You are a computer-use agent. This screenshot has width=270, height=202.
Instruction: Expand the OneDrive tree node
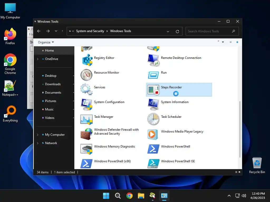tap(37, 59)
